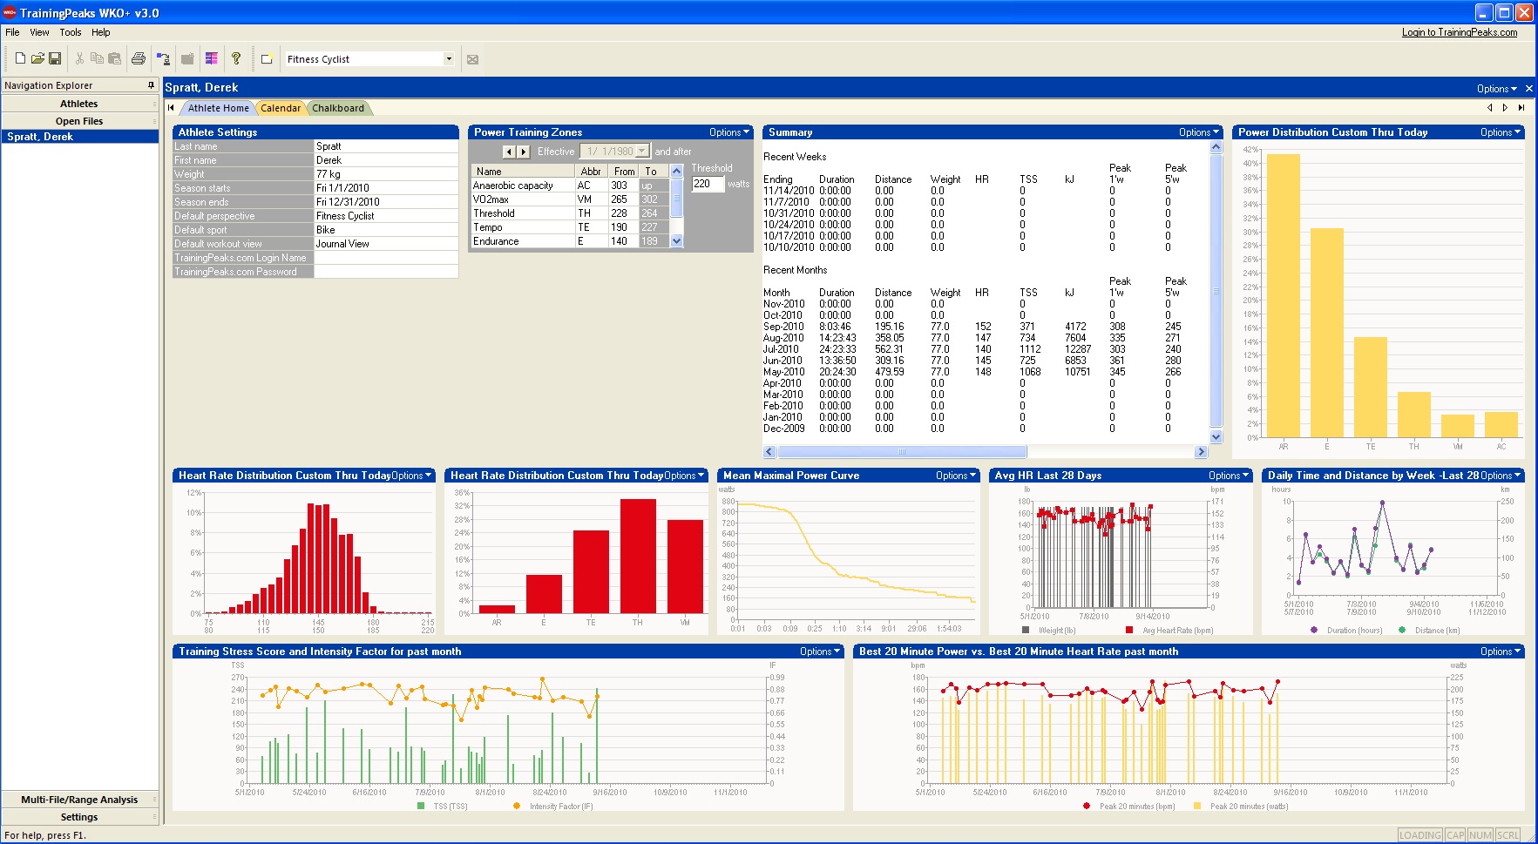Viewport: 1538px width, 844px height.
Task: Open Options in Spratt, Derek title bar
Action: pos(1496,89)
